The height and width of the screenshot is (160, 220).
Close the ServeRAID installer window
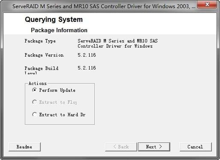click(207, 5)
